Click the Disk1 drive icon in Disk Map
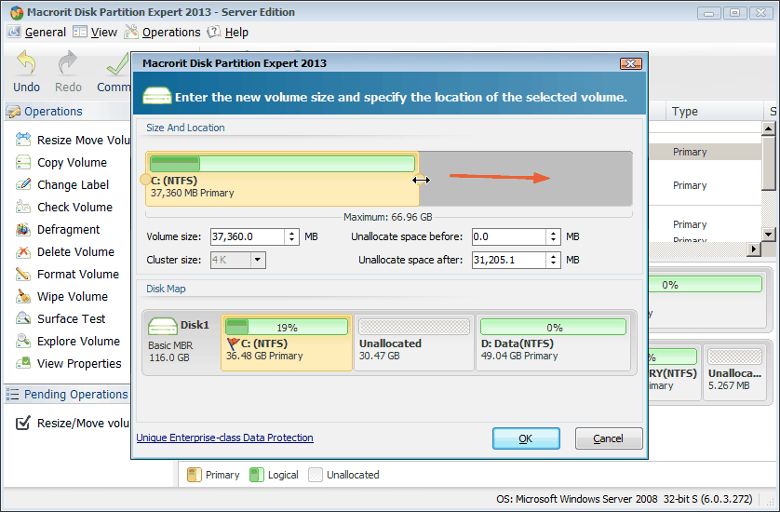 163,327
